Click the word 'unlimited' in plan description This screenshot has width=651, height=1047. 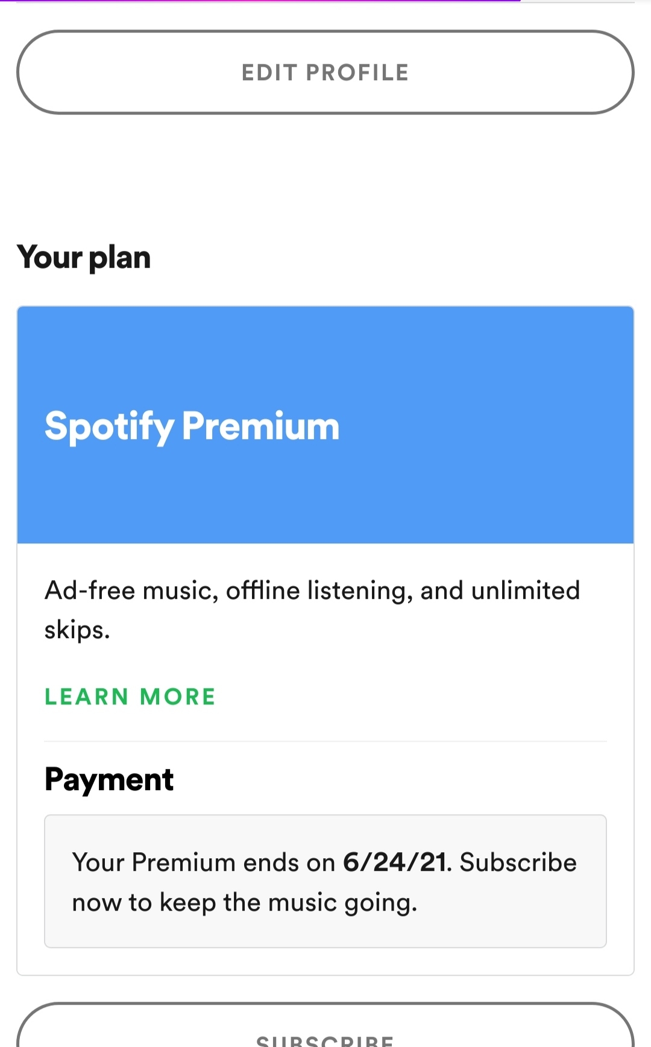[x=526, y=590]
